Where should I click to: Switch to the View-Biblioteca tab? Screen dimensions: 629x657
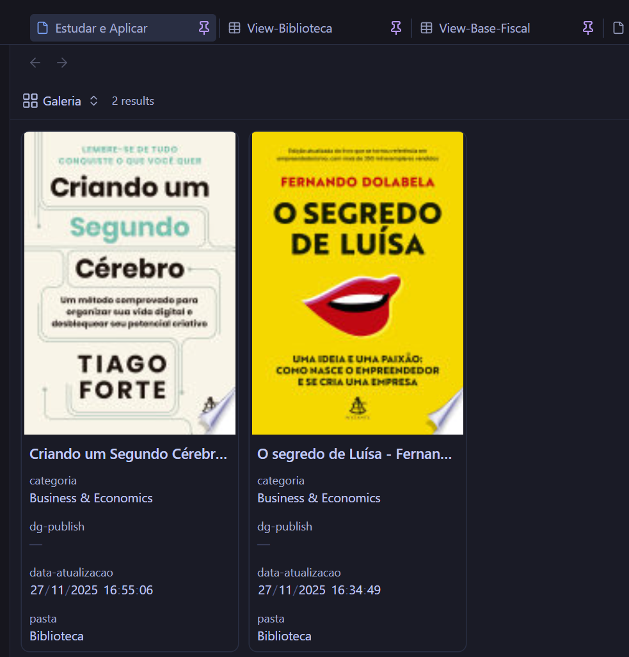[289, 28]
